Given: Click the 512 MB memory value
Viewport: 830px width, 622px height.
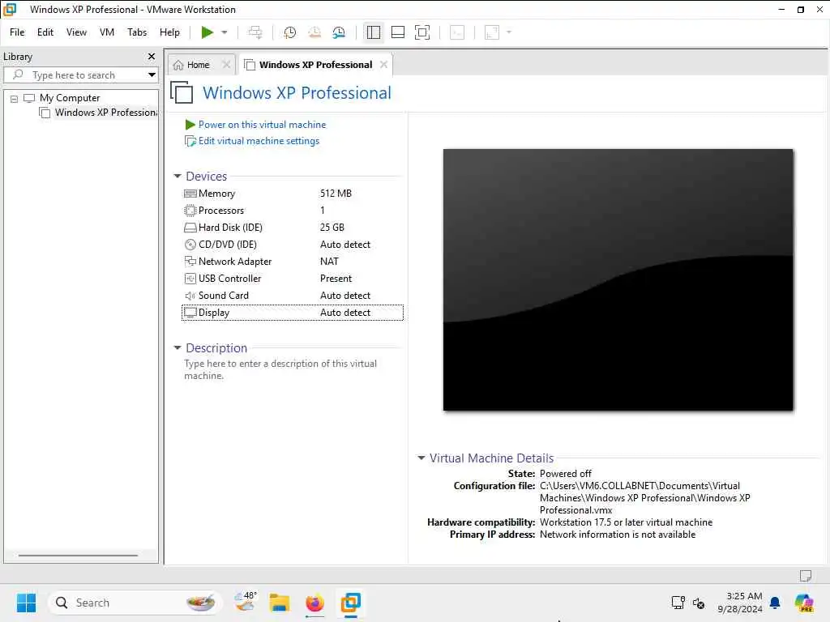Looking at the screenshot, I should (336, 194).
